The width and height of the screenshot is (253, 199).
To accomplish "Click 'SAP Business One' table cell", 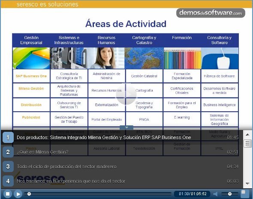I will [x=31, y=76].
